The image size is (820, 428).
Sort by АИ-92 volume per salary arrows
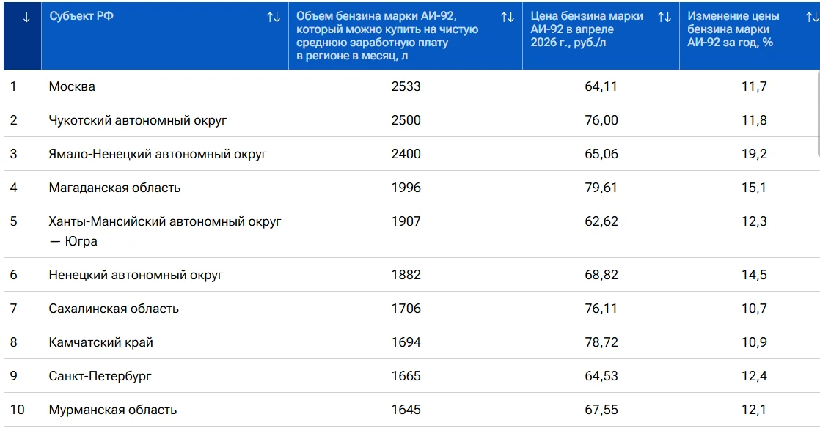pos(508,18)
